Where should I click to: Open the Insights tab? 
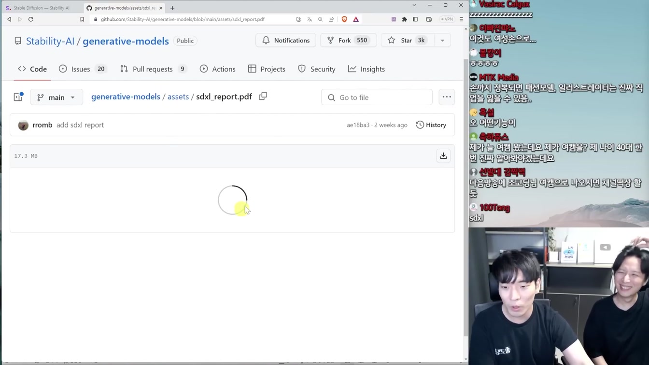pos(367,69)
